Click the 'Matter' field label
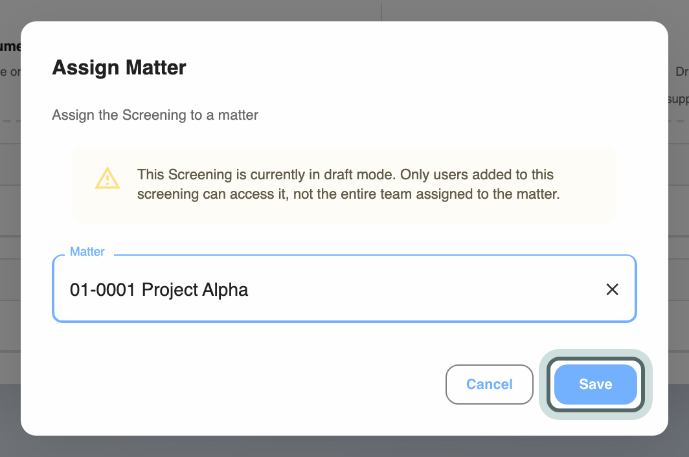689x457 pixels. pos(87,251)
